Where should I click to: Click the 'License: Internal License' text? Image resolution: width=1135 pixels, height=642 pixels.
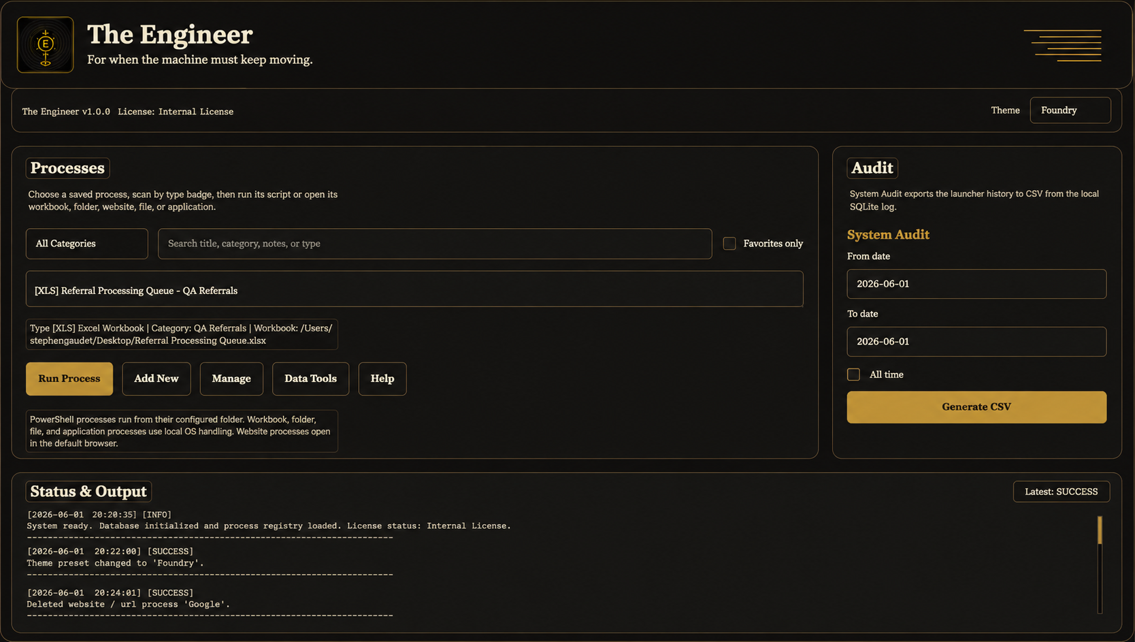pos(176,112)
